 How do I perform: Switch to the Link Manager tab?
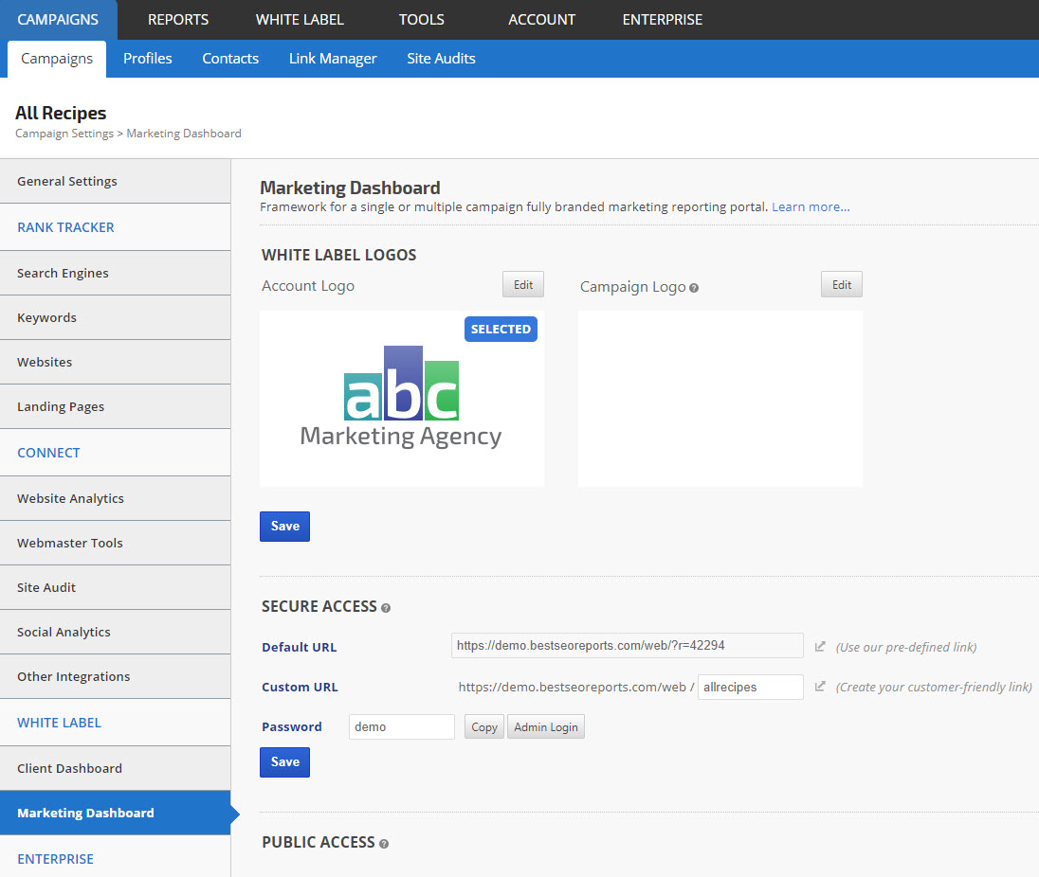(333, 59)
